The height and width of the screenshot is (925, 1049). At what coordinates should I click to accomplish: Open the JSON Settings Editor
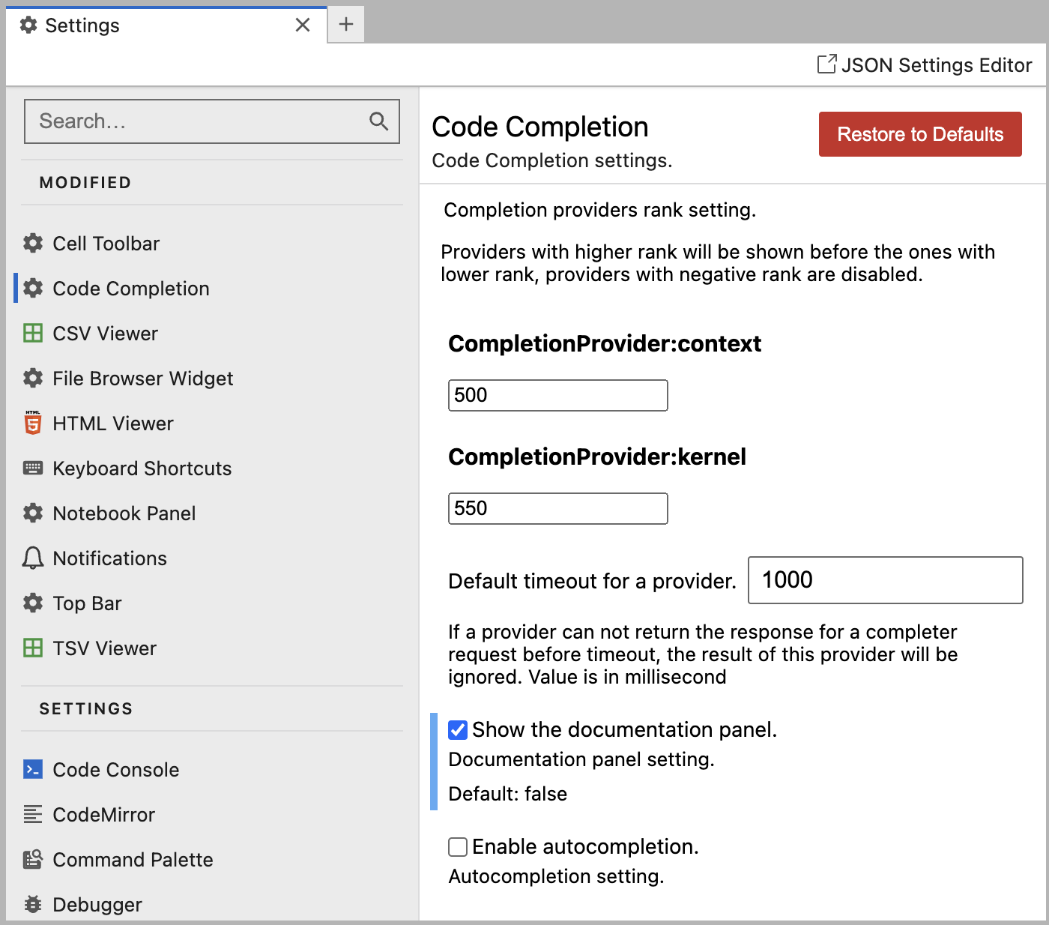(x=925, y=65)
